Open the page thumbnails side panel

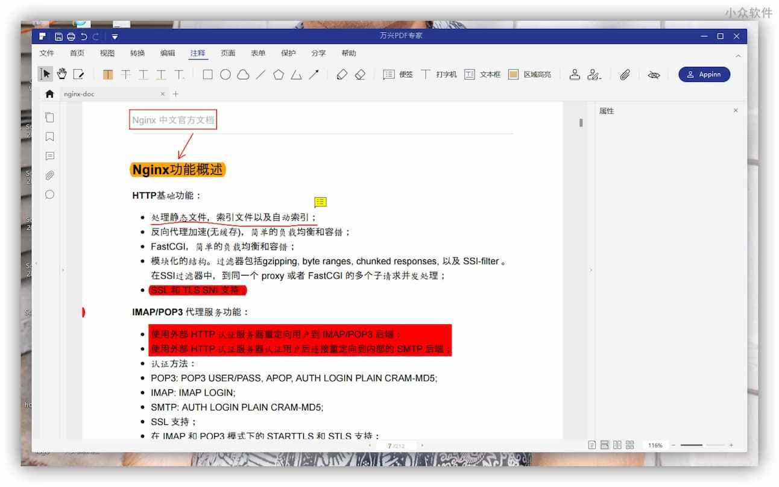point(50,117)
